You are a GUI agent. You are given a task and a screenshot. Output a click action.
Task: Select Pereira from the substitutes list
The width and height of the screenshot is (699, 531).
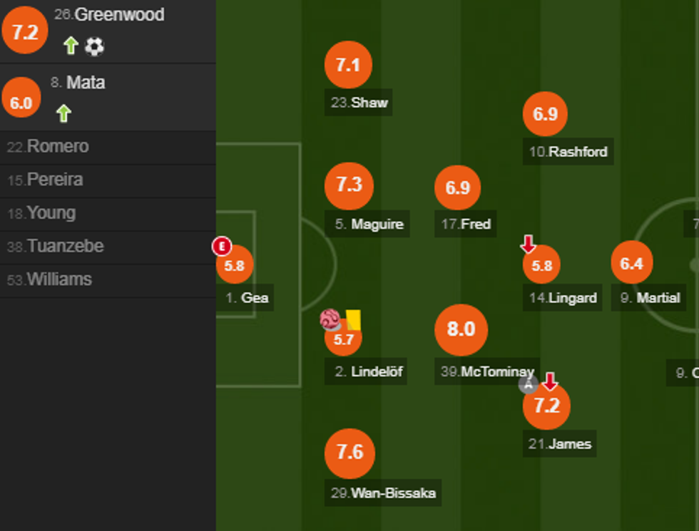tap(55, 180)
